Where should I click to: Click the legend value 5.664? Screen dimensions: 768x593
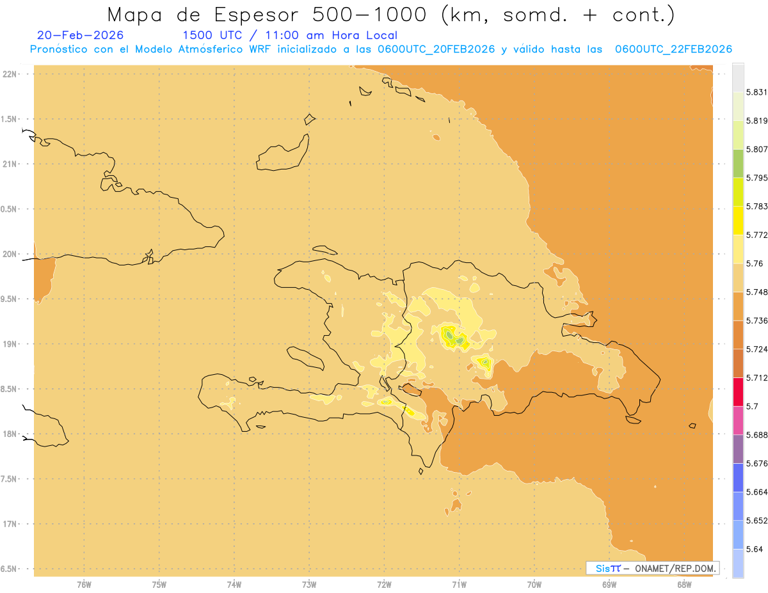click(756, 492)
